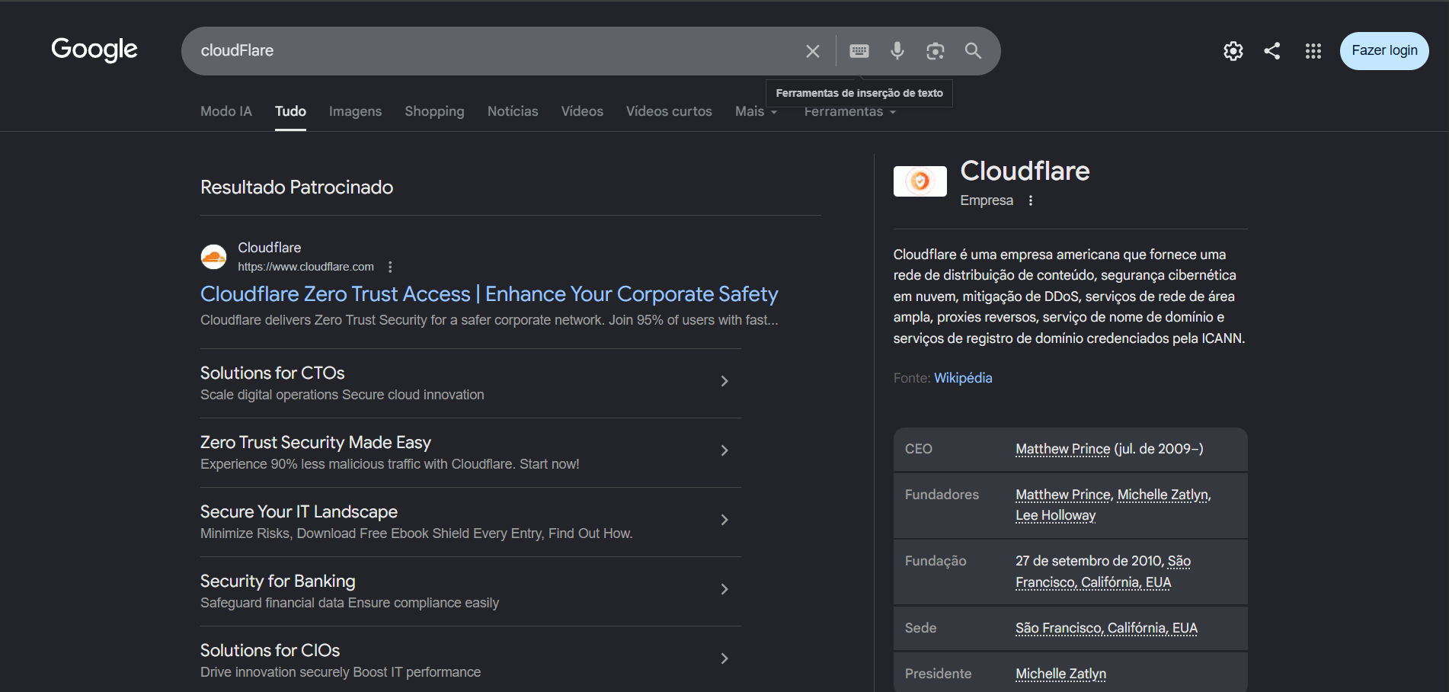Search by image with the camera lens icon
This screenshot has height=692, width=1449.
936,51
